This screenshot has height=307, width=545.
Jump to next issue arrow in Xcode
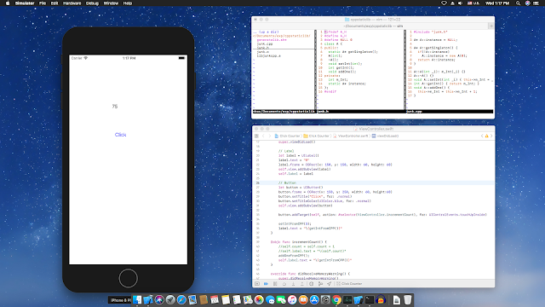491,136
